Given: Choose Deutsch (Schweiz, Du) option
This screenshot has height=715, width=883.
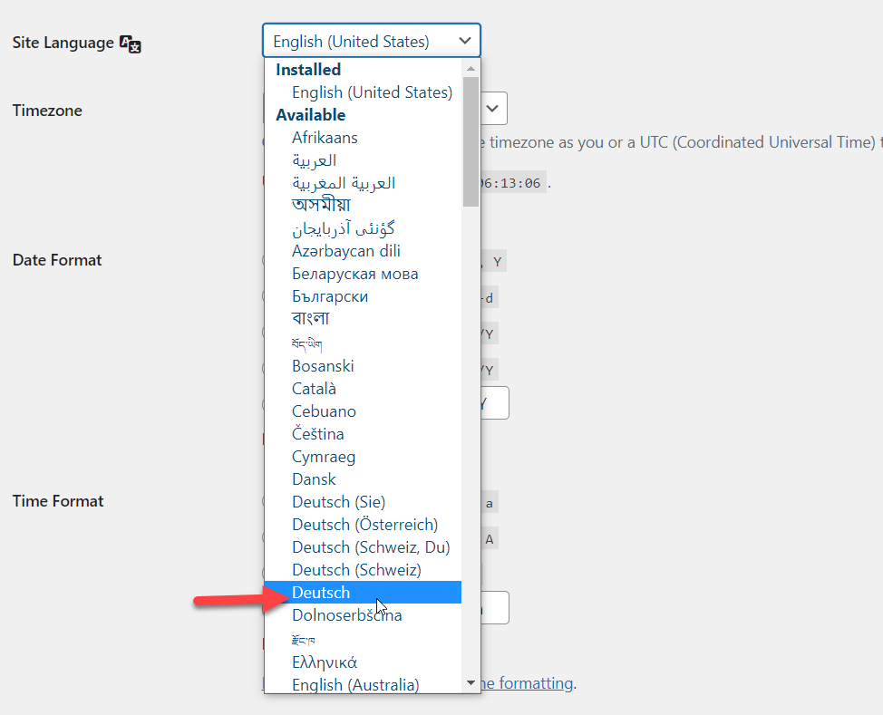Looking at the screenshot, I should [371, 547].
